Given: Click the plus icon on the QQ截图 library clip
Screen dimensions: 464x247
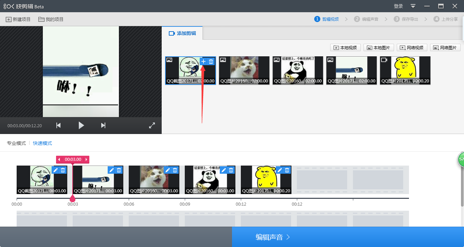Looking at the screenshot, I should click(x=203, y=61).
